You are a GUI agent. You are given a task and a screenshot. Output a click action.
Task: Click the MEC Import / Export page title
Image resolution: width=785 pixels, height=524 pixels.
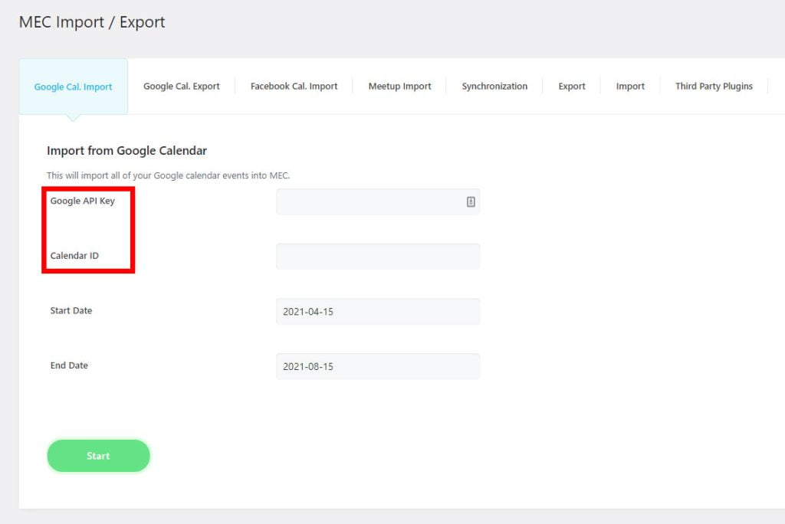91,22
